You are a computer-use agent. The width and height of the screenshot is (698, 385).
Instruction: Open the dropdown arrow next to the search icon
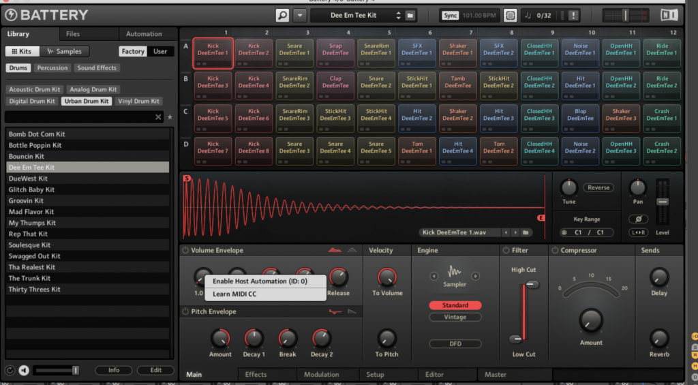(x=300, y=15)
